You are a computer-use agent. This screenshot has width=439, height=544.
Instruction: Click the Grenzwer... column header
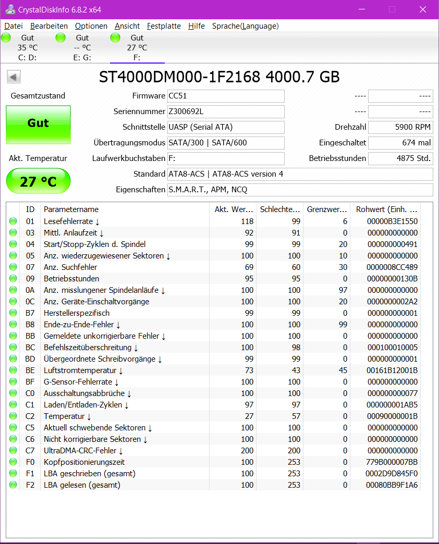[x=326, y=209]
